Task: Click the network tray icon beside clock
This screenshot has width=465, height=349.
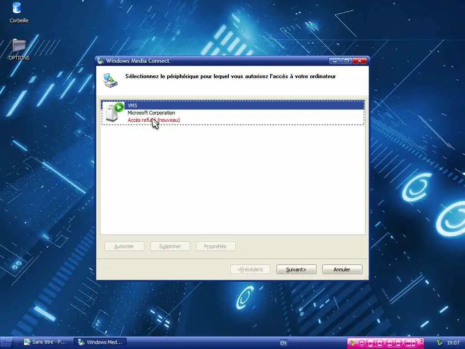Action: (439, 343)
